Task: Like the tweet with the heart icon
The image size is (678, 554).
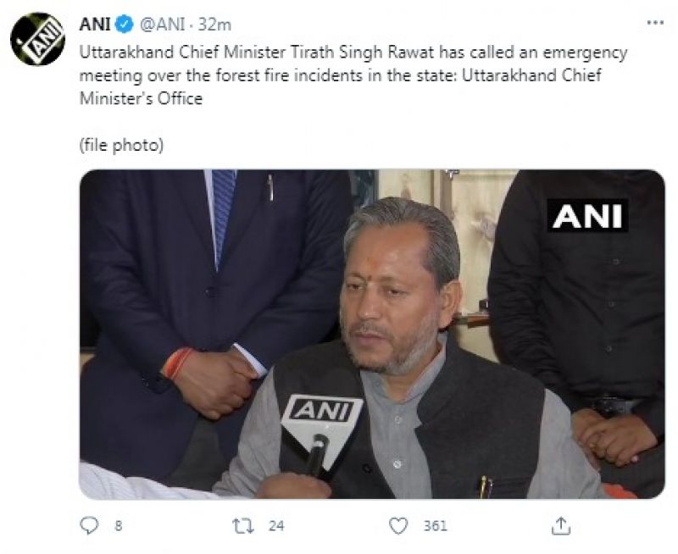Action: click(x=399, y=526)
